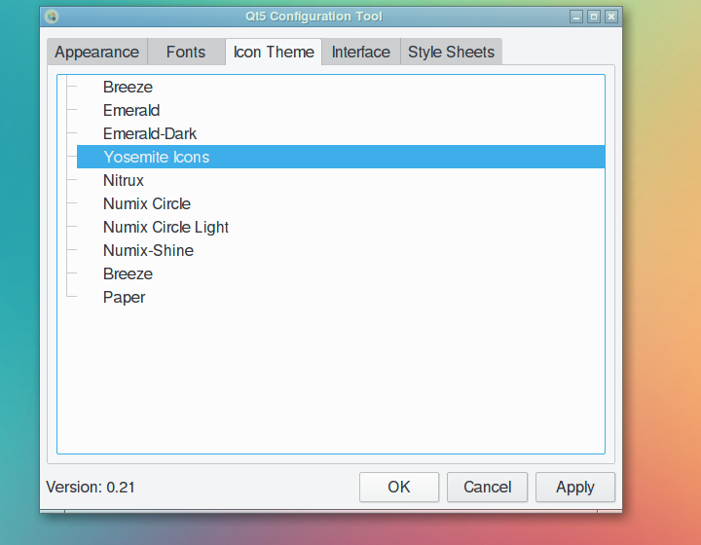
Task: Click the Qt5 Configuration Tool title text
Action: [x=314, y=17]
